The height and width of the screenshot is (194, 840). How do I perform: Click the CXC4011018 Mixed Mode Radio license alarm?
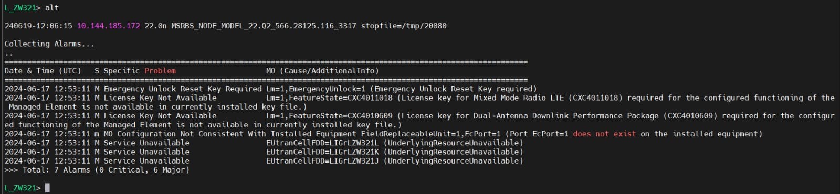(420, 102)
